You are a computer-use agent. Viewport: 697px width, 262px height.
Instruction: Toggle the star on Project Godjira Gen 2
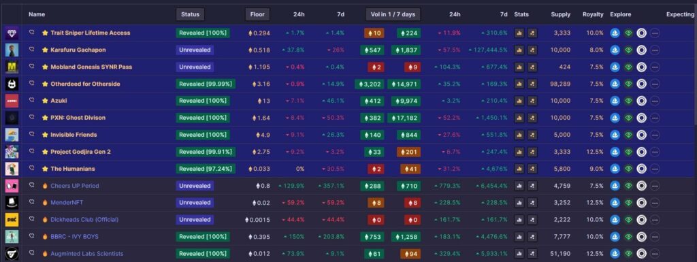coord(45,152)
